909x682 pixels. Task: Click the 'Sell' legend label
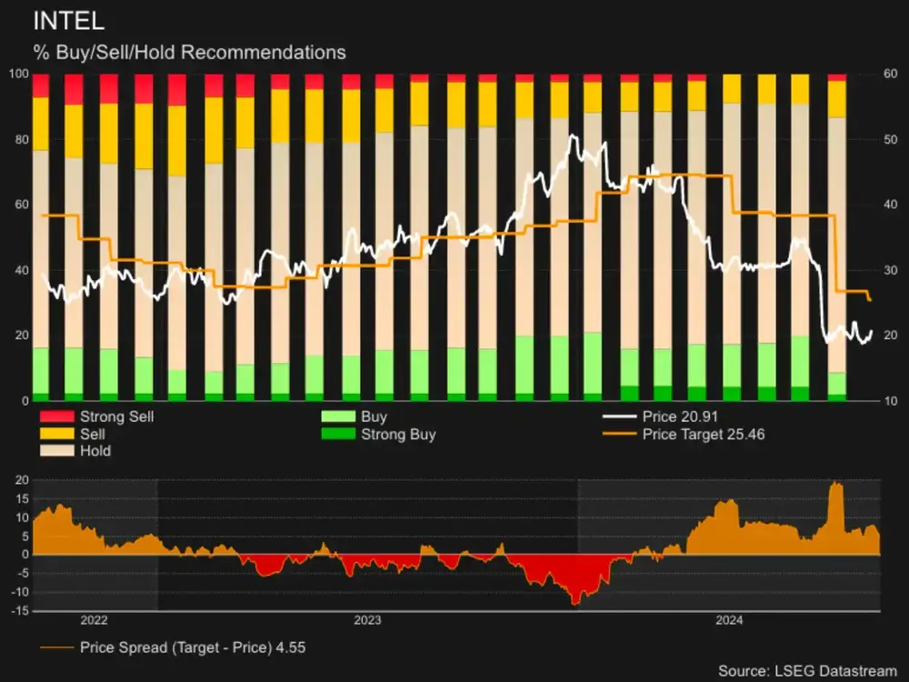click(92, 434)
